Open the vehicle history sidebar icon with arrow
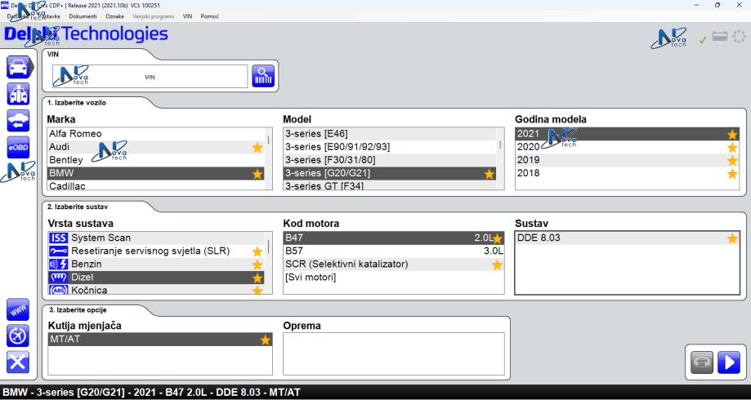The width and height of the screenshot is (751, 400). click(18, 121)
